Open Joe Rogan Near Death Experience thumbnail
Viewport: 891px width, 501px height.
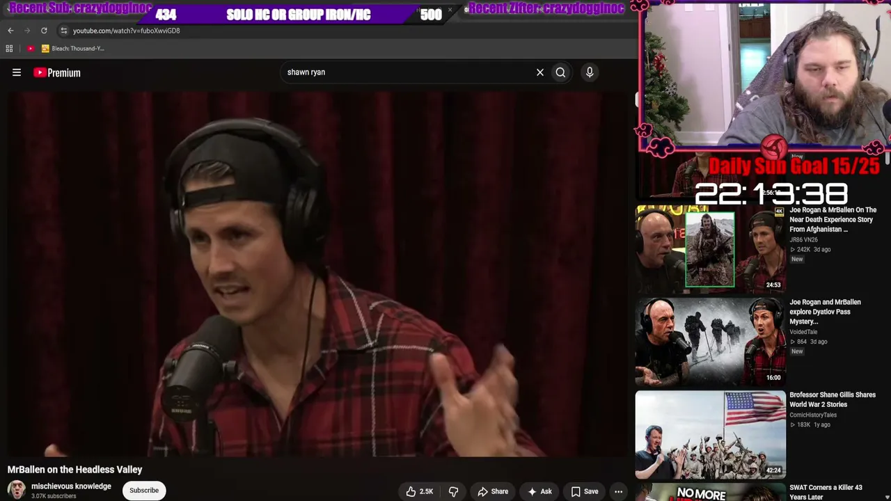710,249
